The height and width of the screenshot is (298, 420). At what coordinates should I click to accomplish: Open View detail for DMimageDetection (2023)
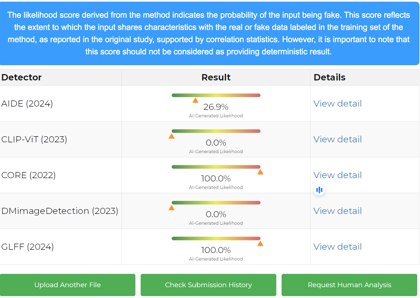tap(337, 211)
